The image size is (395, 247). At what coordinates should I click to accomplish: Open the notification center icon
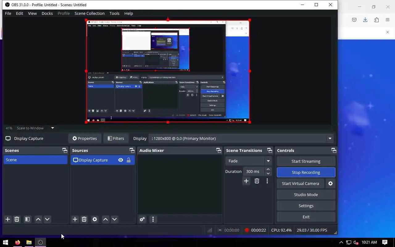click(385, 242)
